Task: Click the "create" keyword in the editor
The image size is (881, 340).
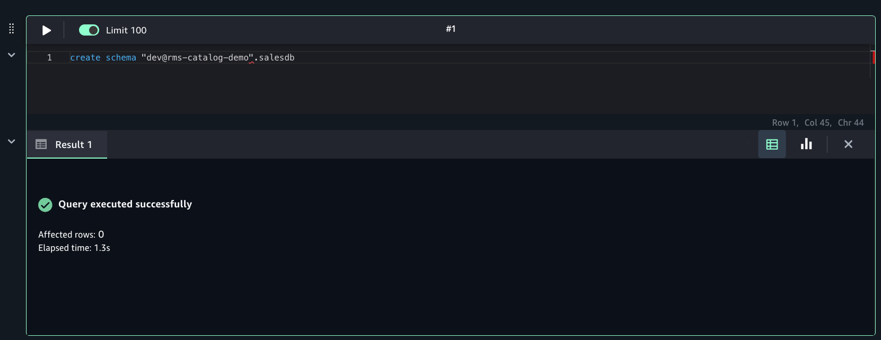Action: point(85,57)
